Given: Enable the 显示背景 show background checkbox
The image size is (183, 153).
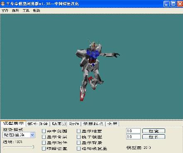Looking at the screenshot, I should (78, 143).
